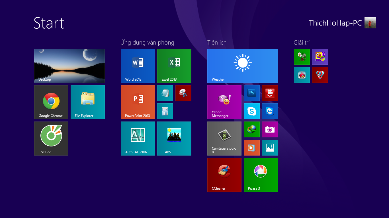The width and height of the screenshot is (389, 218).
Task: Open the red diamond game tile
Action: point(320,75)
